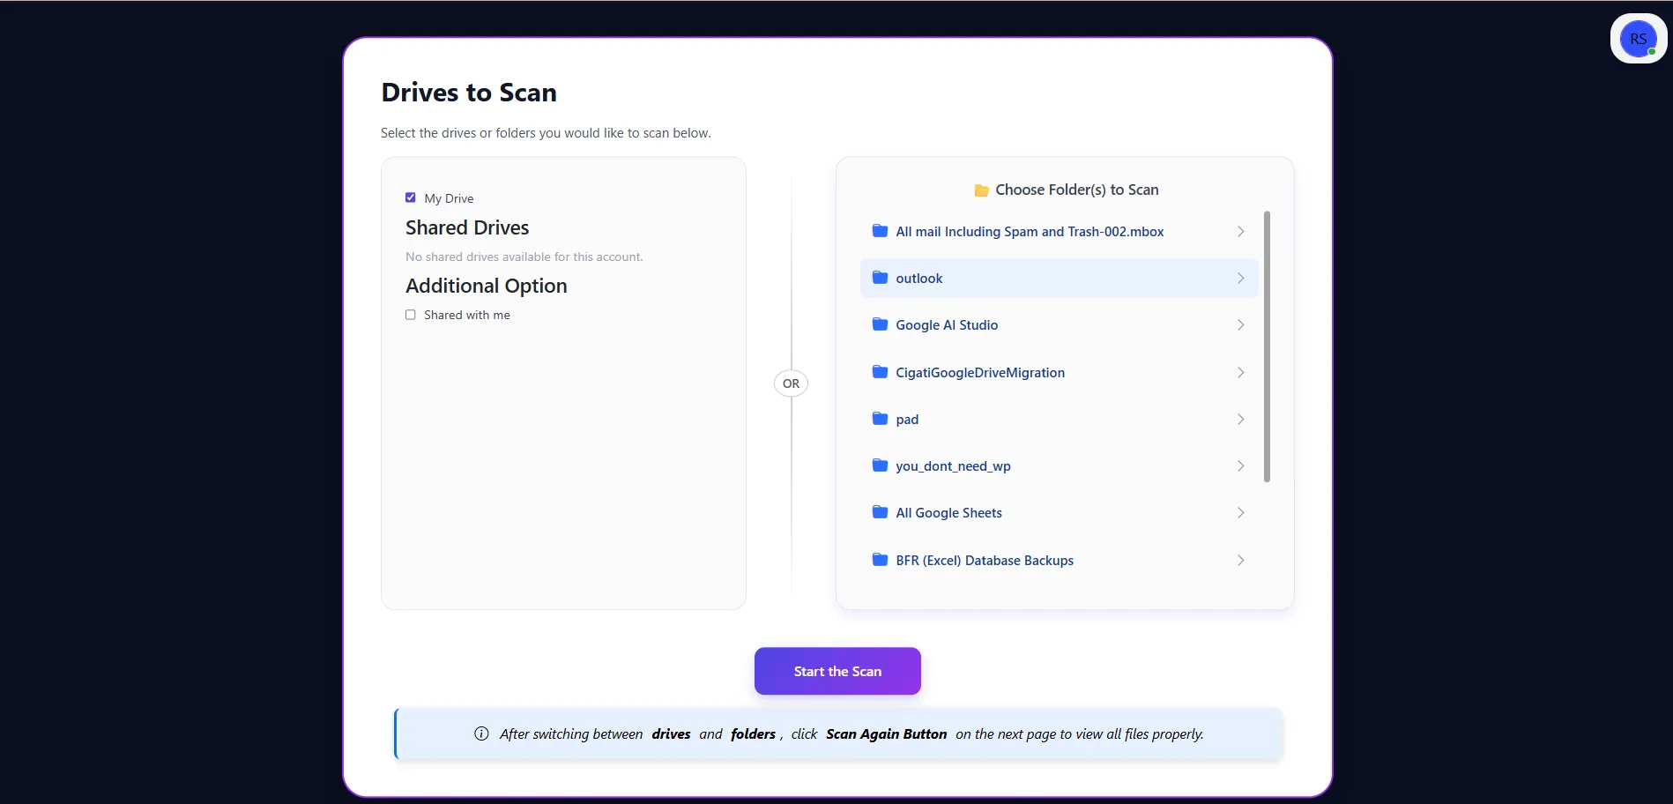Image resolution: width=1673 pixels, height=804 pixels.
Task: Uncheck the My Drive checkbox
Action: click(x=411, y=197)
